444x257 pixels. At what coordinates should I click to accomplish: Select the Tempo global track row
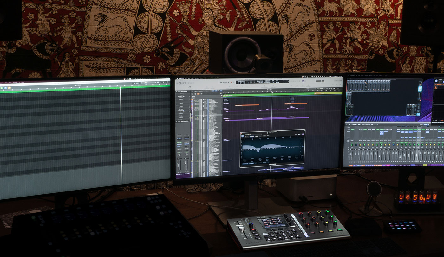[206, 98]
